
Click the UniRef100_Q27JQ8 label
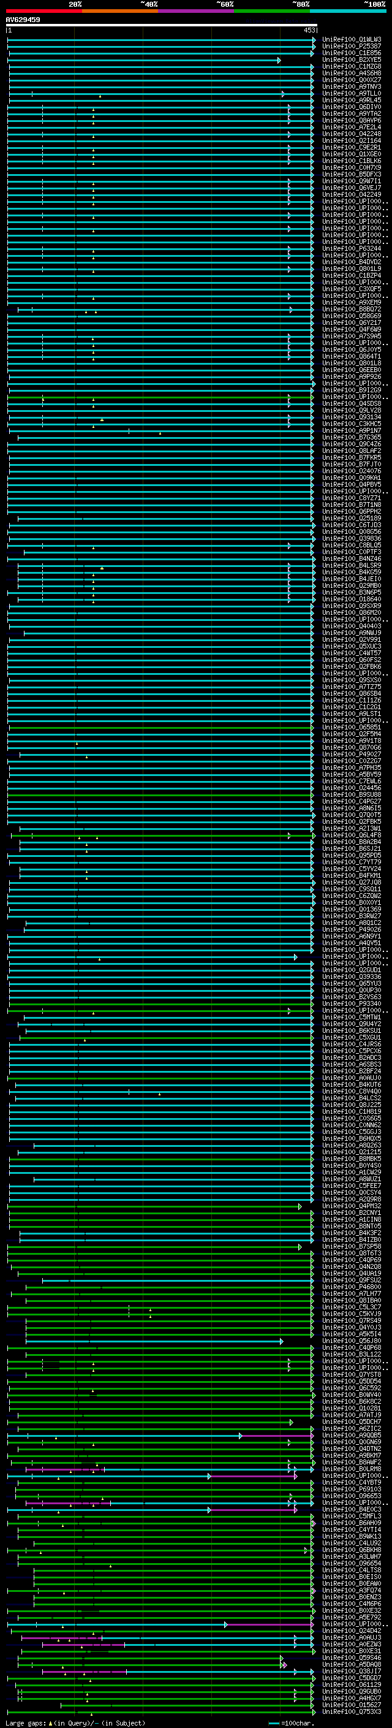tap(352, 882)
